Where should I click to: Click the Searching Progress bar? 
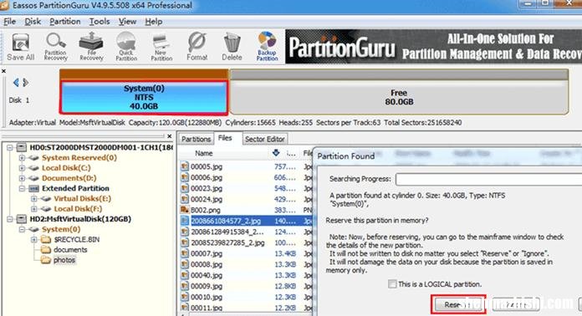pyautogui.click(x=488, y=179)
